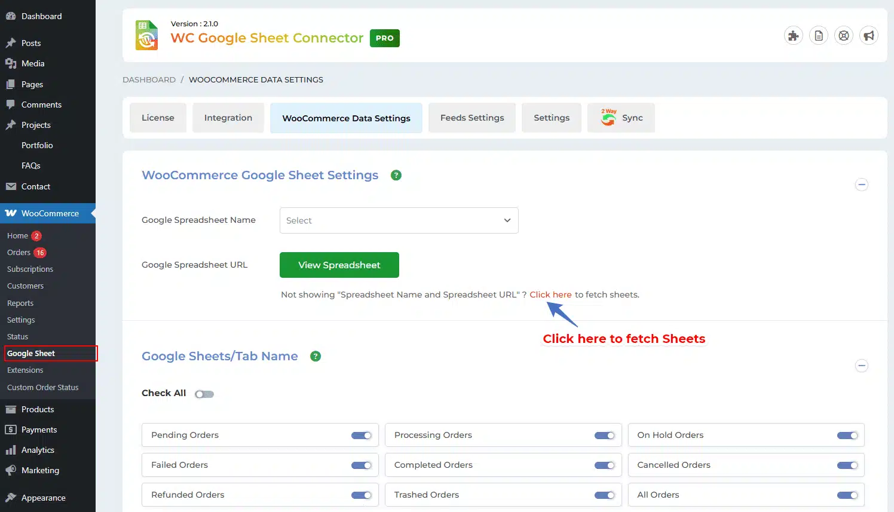Toggle the Cancelled Orders switch
Viewport: 894px width, 512px height.
coord(847,465)
